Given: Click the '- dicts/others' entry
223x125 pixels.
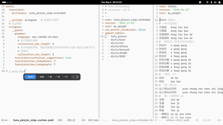Looking at the screenshot, I should 118,46.
